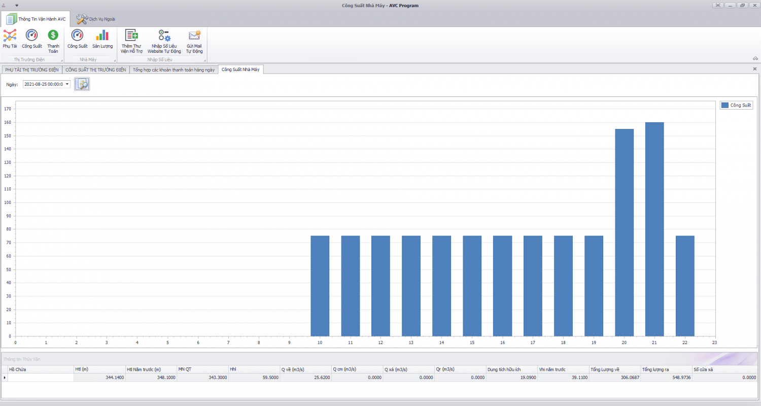The height and width of the screenshot is (406, 761).
Task: Open Công Suất under Nhà Máy group
Action: (x=77, y=39)
